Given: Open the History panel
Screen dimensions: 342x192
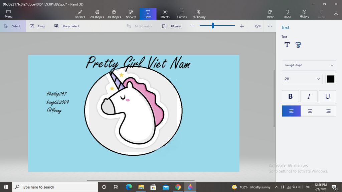Looking at the screenshot, I should (x=304, y=14).
